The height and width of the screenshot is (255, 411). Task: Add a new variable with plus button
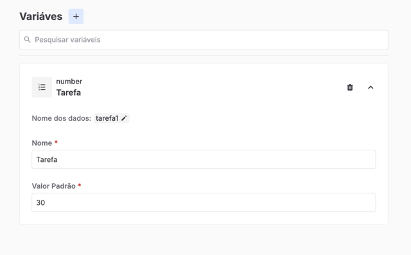(x=76, y=16)
